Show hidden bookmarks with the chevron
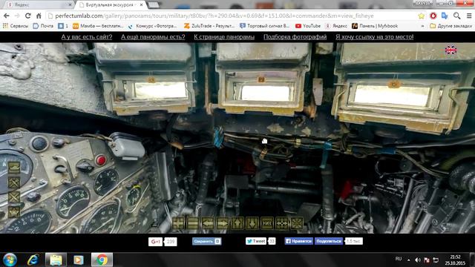475x267 pixels. point(422,26)
